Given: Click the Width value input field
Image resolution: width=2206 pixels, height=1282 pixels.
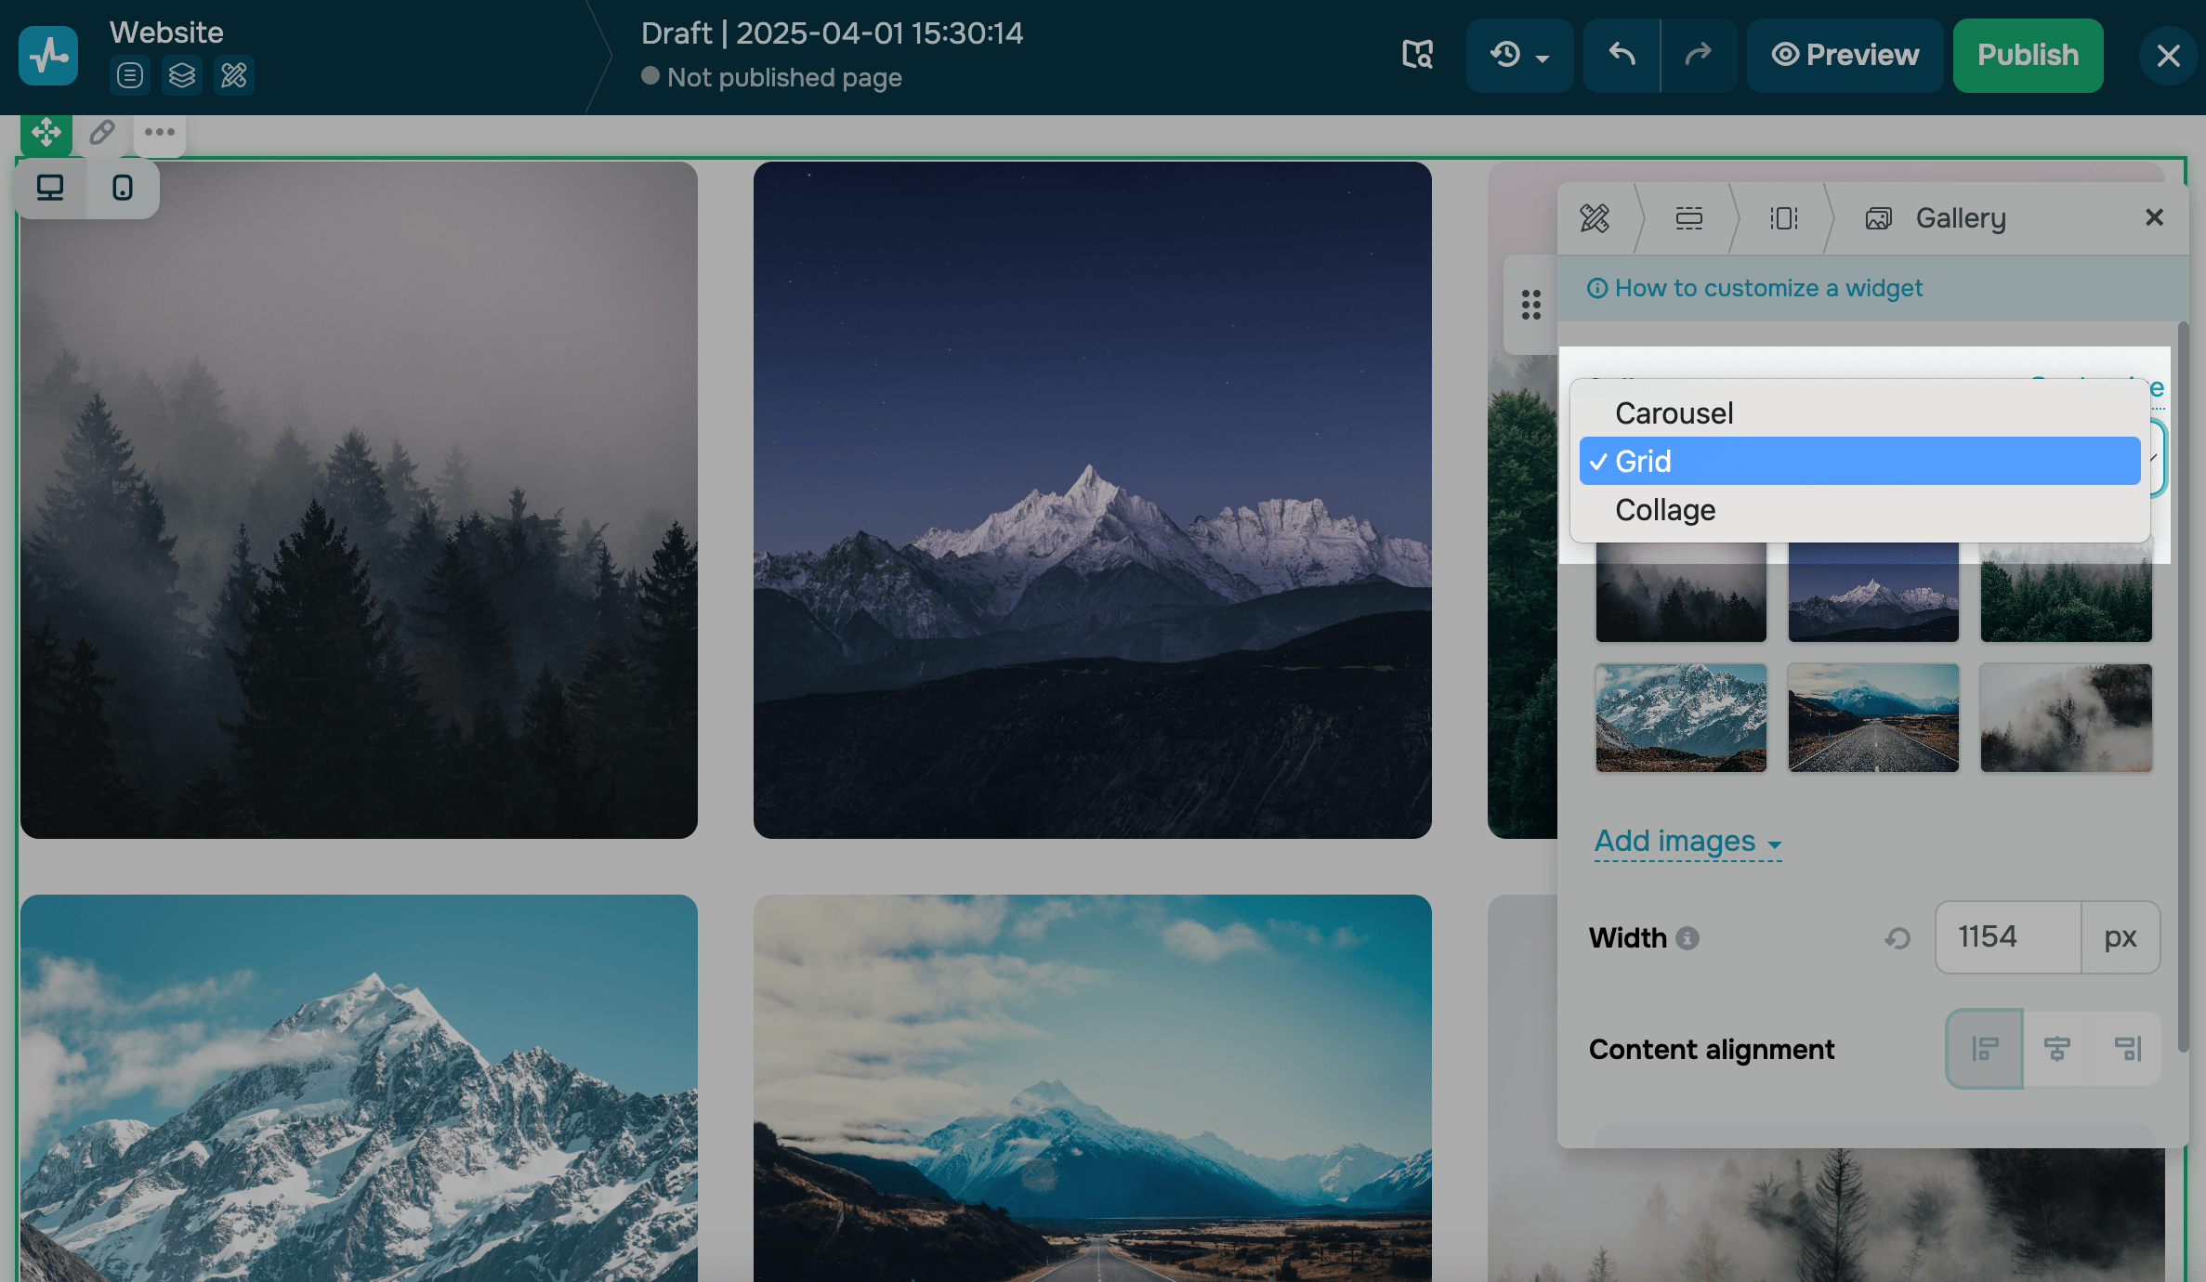Looking at the screenshot, I should (x=2007, y=936).
